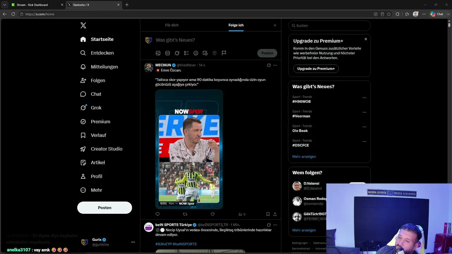The width and height of the screenshot is (452, 254).
Task: Open more options for #Veerman trend
Action: click(x=364, y=112)
